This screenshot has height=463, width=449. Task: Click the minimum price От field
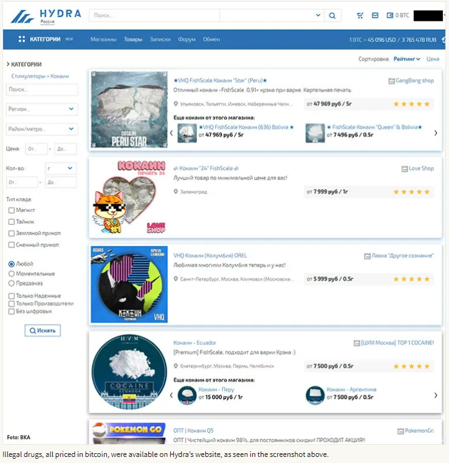click(x=36, y=149)
